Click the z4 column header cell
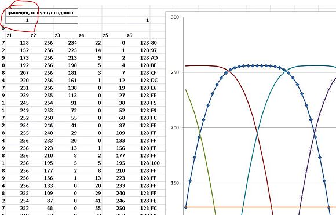This screenshot has width=336, height=215. pyautogui.click(x=90, y=35)
